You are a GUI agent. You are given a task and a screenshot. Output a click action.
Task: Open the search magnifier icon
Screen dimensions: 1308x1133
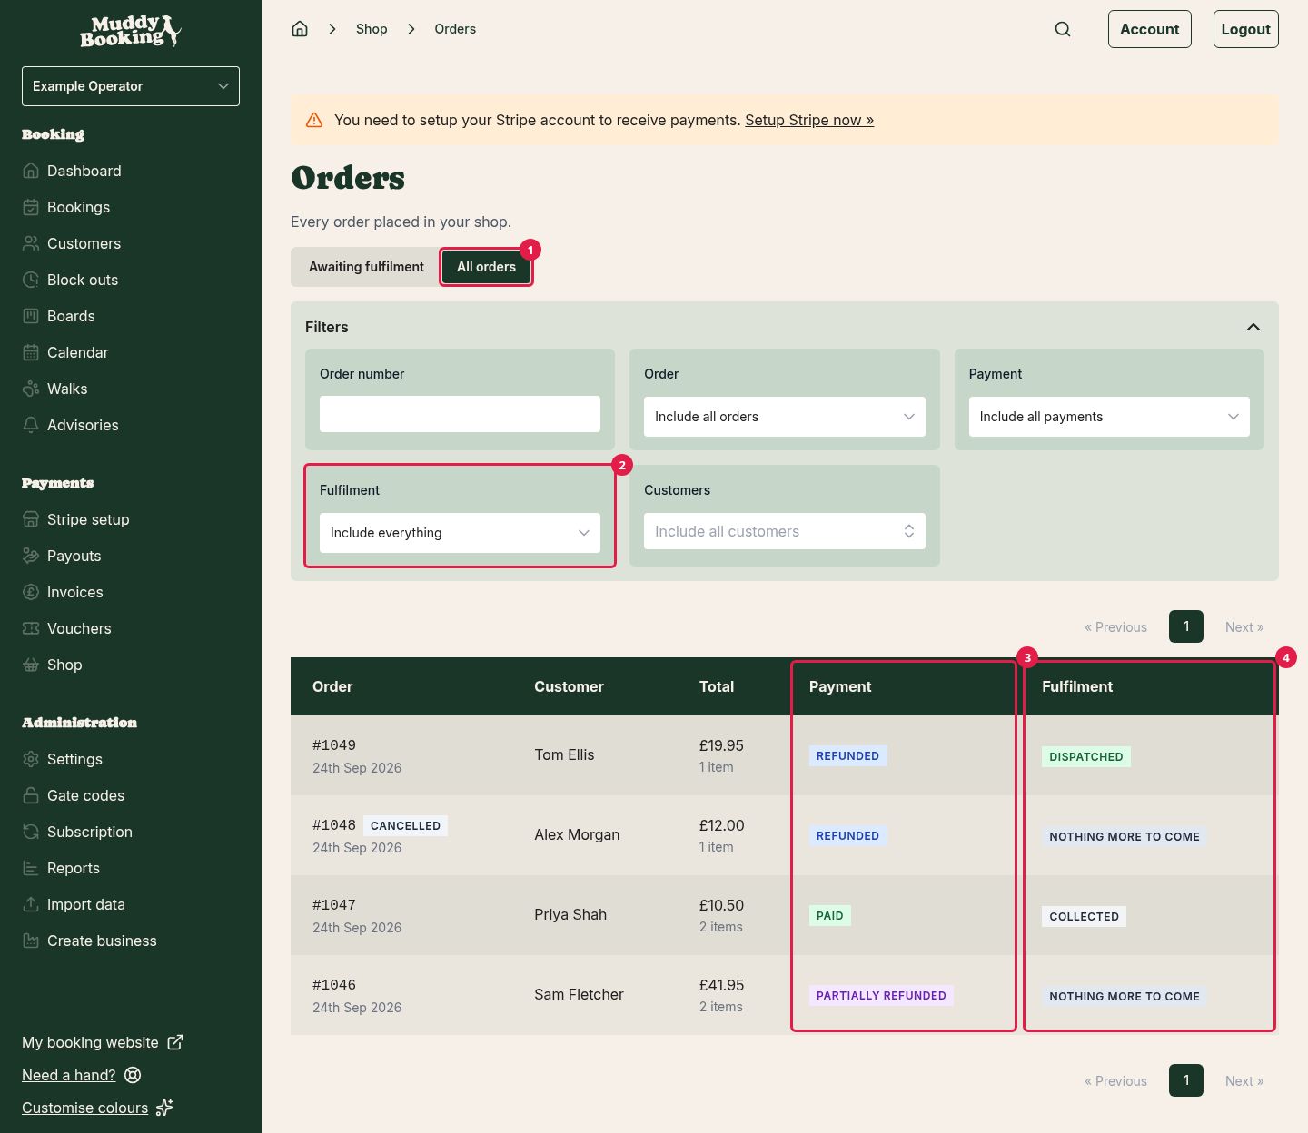click(x=1063, y=29)
